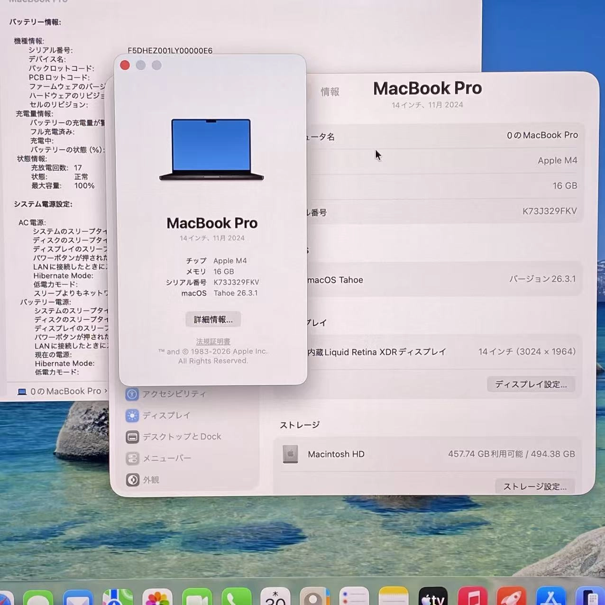Click the ストレージ section heading

tap(300, 425)
